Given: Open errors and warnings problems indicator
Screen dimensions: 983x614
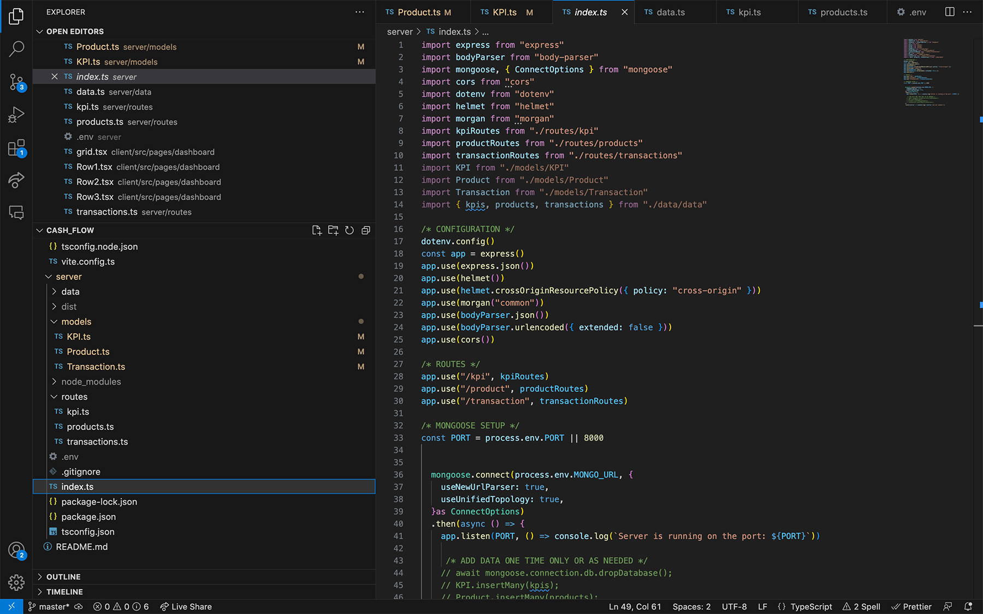Looking at the screenshot, I should tap(121, 606).
